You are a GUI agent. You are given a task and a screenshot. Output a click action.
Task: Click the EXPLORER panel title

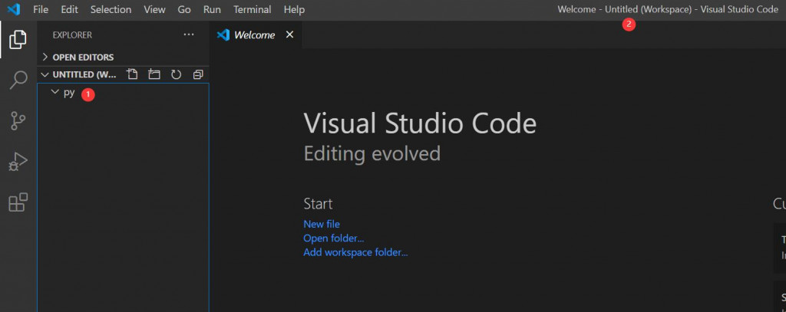(72, 35)
